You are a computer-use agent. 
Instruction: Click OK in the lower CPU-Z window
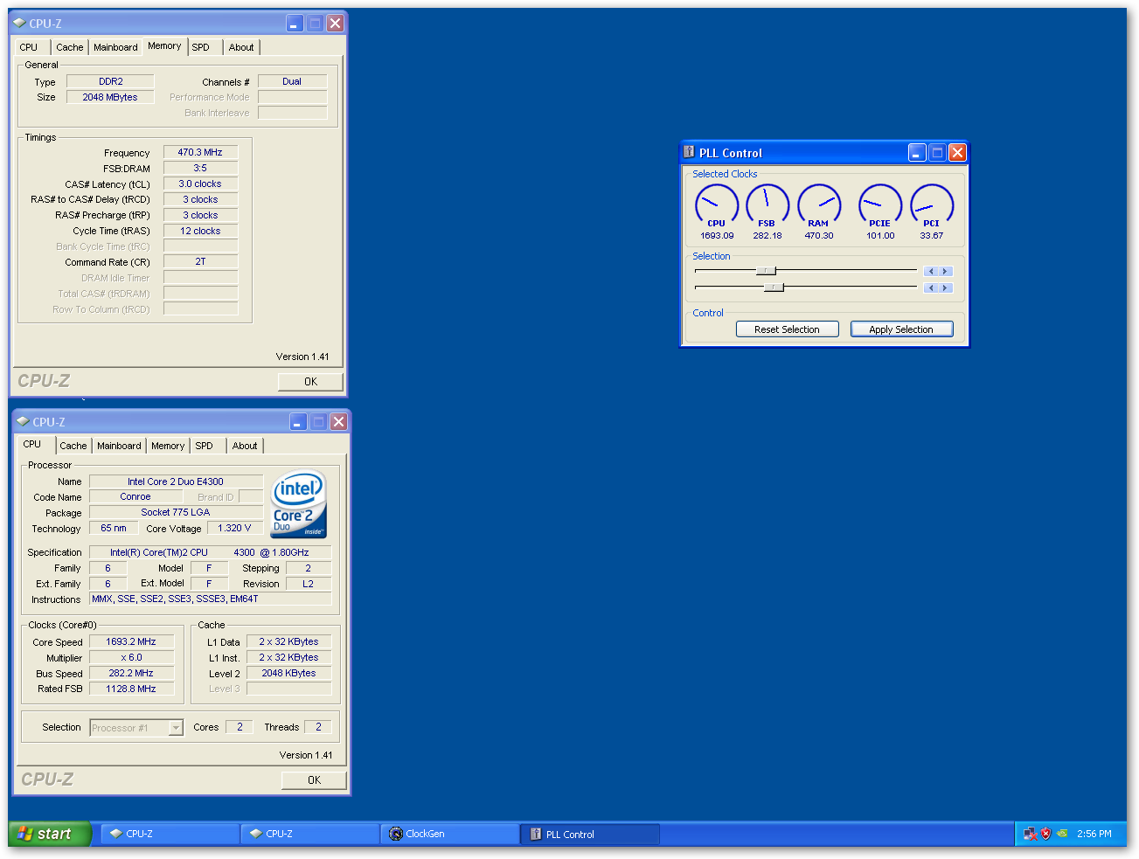(x=314, y=780)
